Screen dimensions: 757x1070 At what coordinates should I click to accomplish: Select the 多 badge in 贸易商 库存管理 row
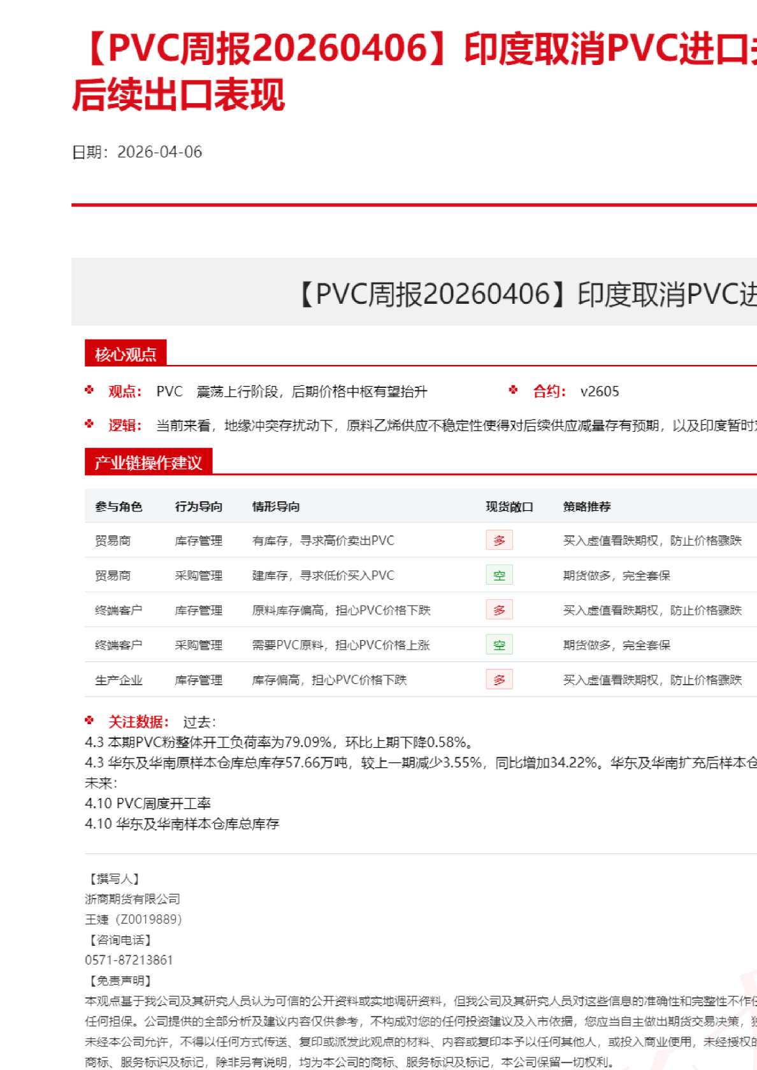click(x=499, y=540)
